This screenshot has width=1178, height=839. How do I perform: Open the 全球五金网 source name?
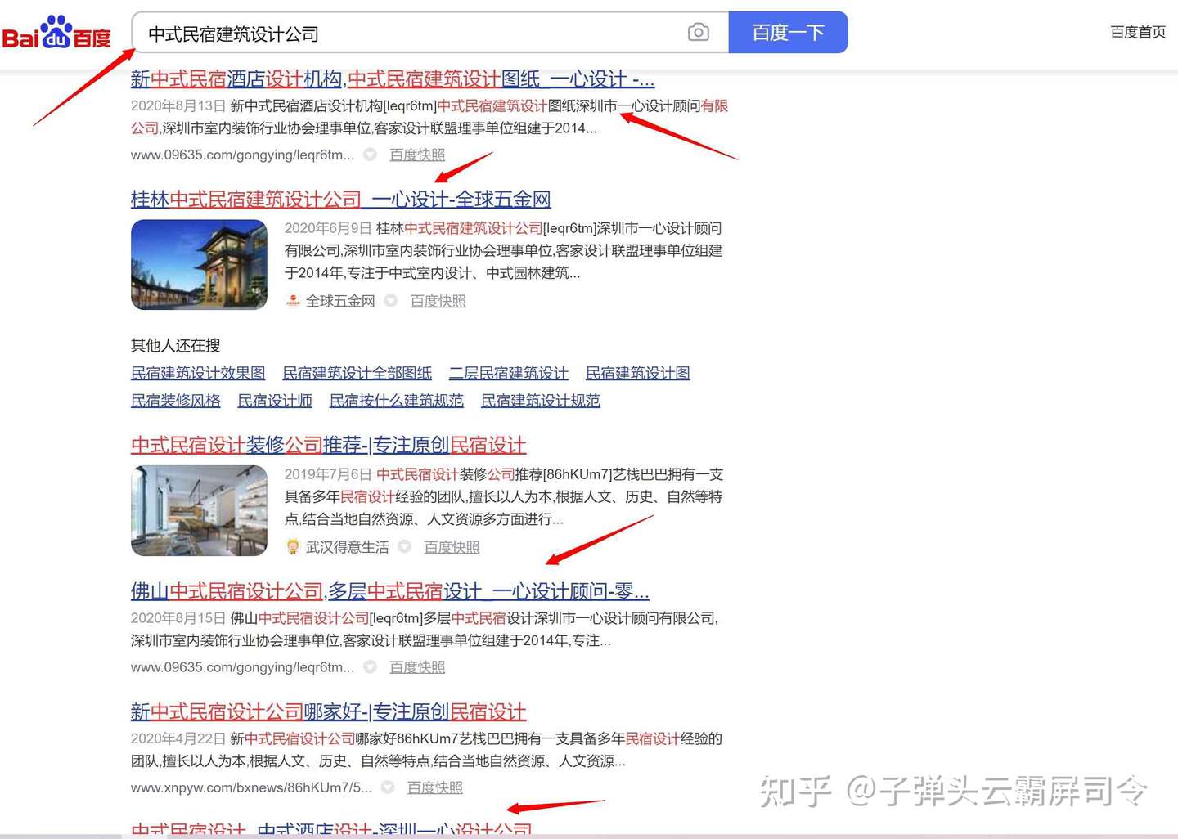point(340,301)
